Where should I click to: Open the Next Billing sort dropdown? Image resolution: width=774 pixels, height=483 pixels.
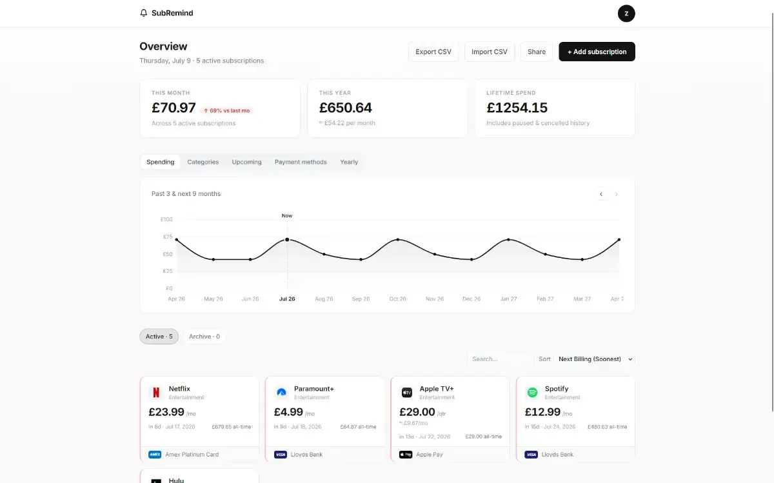(x=595, y=359)
